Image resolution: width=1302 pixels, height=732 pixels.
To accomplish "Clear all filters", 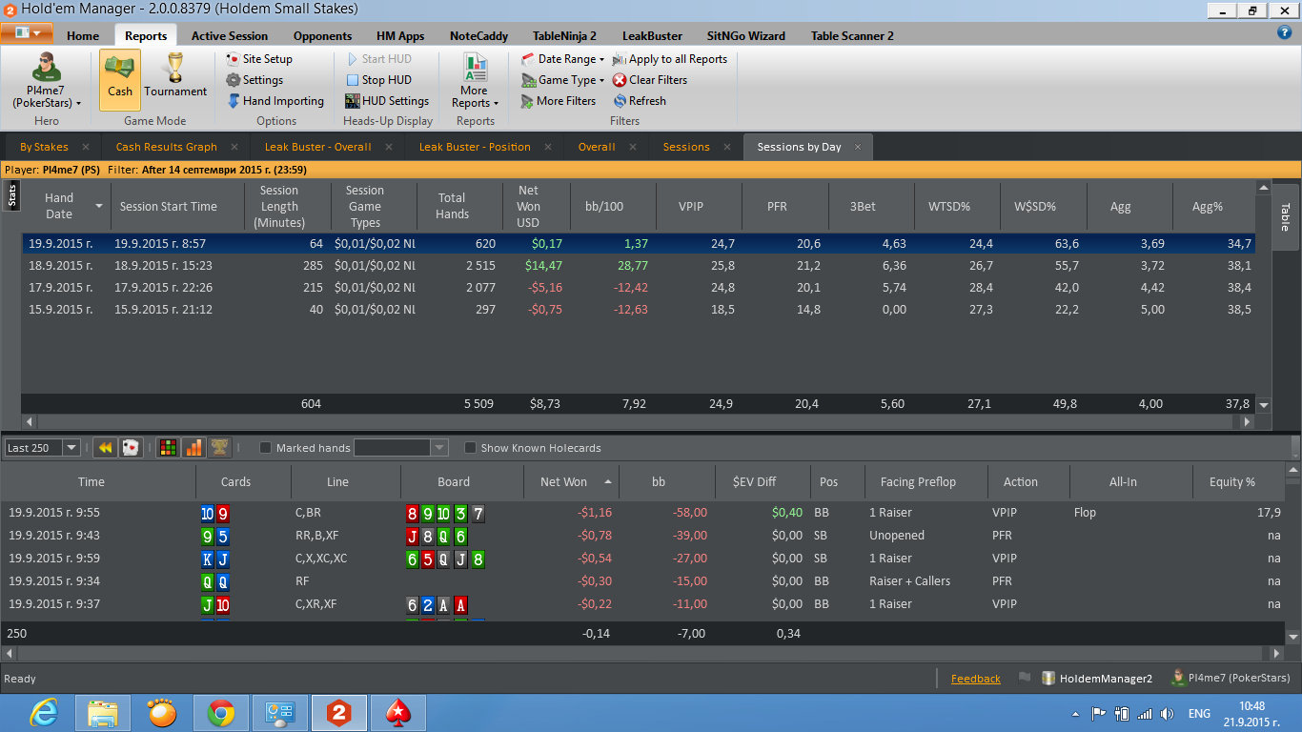I will 650,80.
